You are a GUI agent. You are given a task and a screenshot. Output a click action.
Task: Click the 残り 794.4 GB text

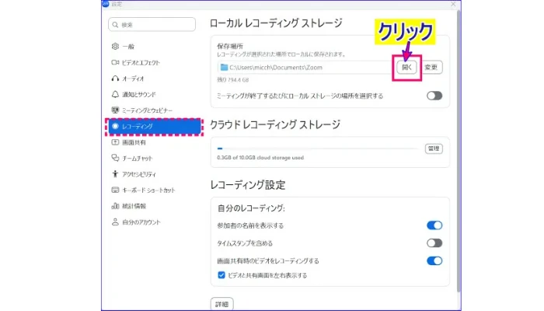pos(233,80)
